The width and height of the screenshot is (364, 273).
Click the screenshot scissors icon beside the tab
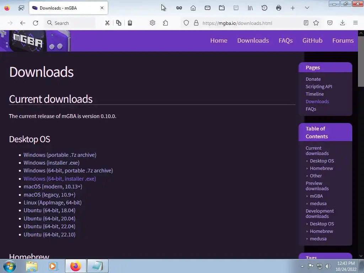21,8
